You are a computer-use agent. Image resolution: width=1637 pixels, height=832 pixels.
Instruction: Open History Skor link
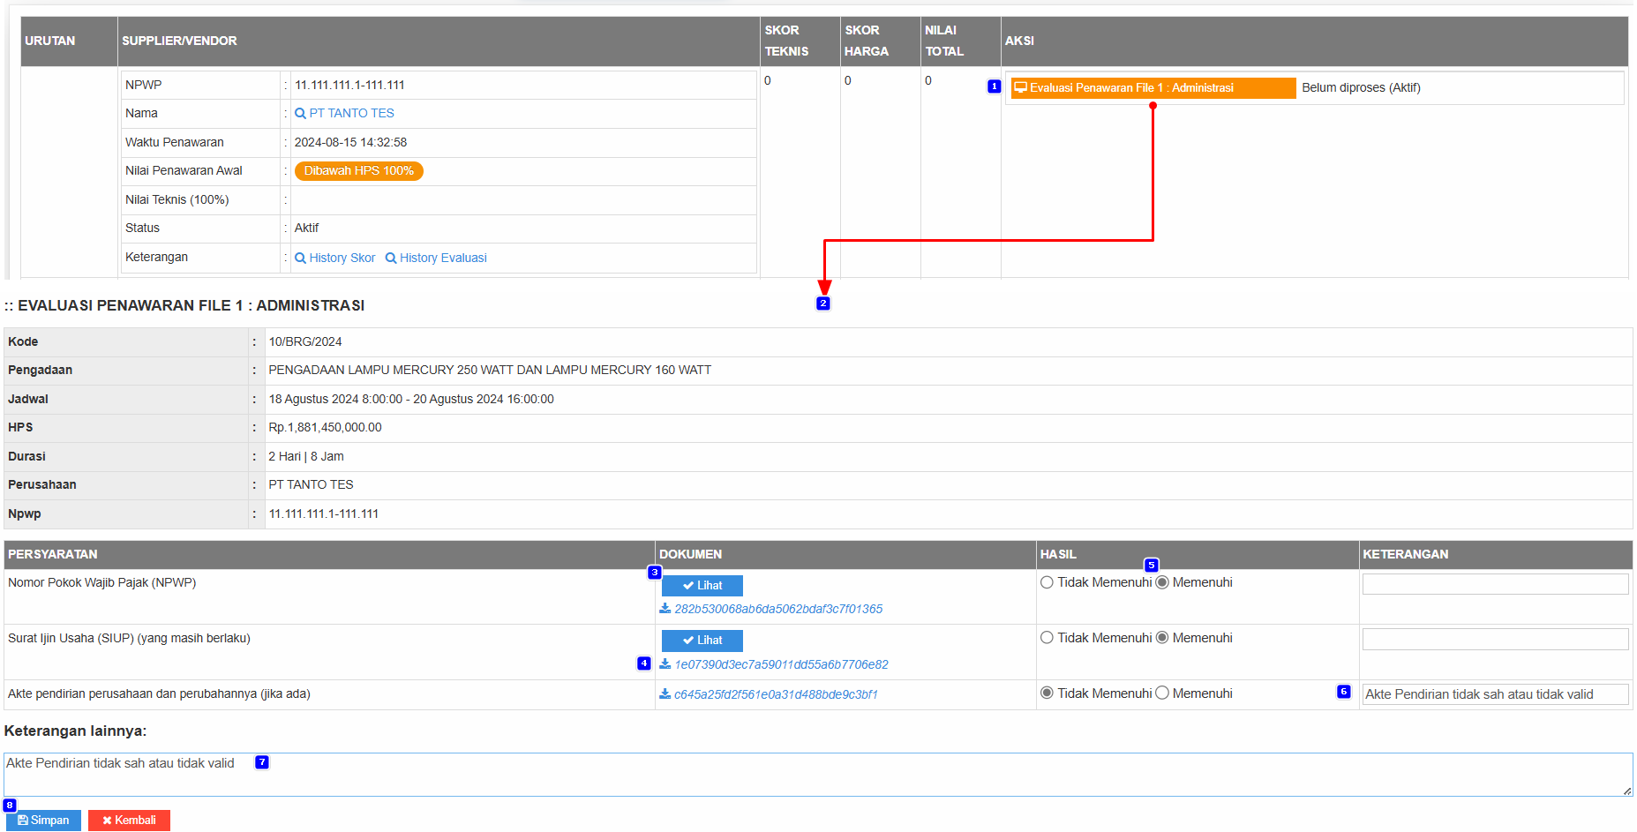335,258
